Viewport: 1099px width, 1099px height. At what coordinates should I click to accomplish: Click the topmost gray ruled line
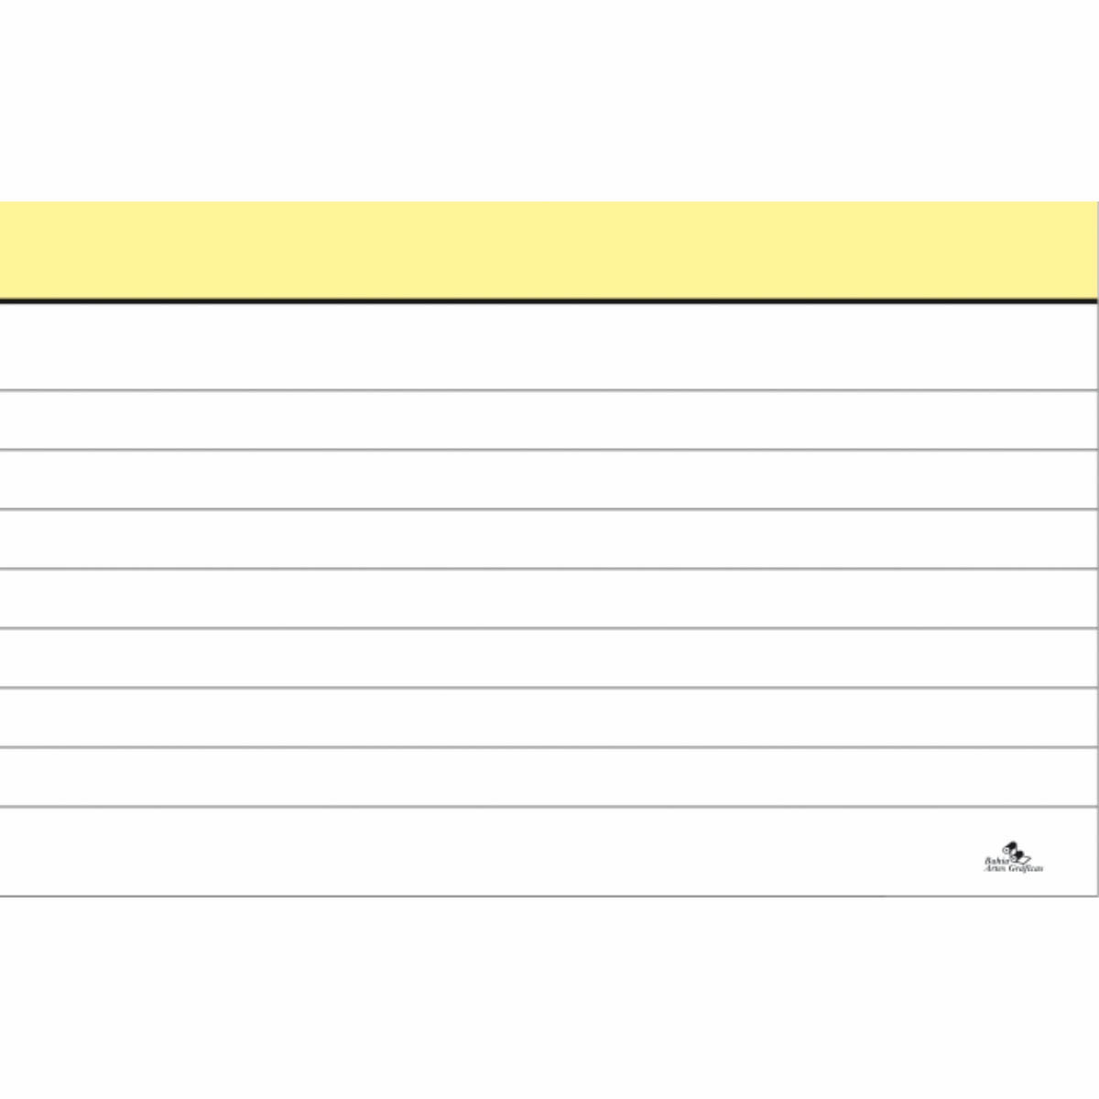[549, 390]
